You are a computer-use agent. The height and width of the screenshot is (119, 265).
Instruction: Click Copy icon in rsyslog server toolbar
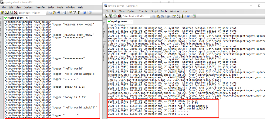(154, 16)
